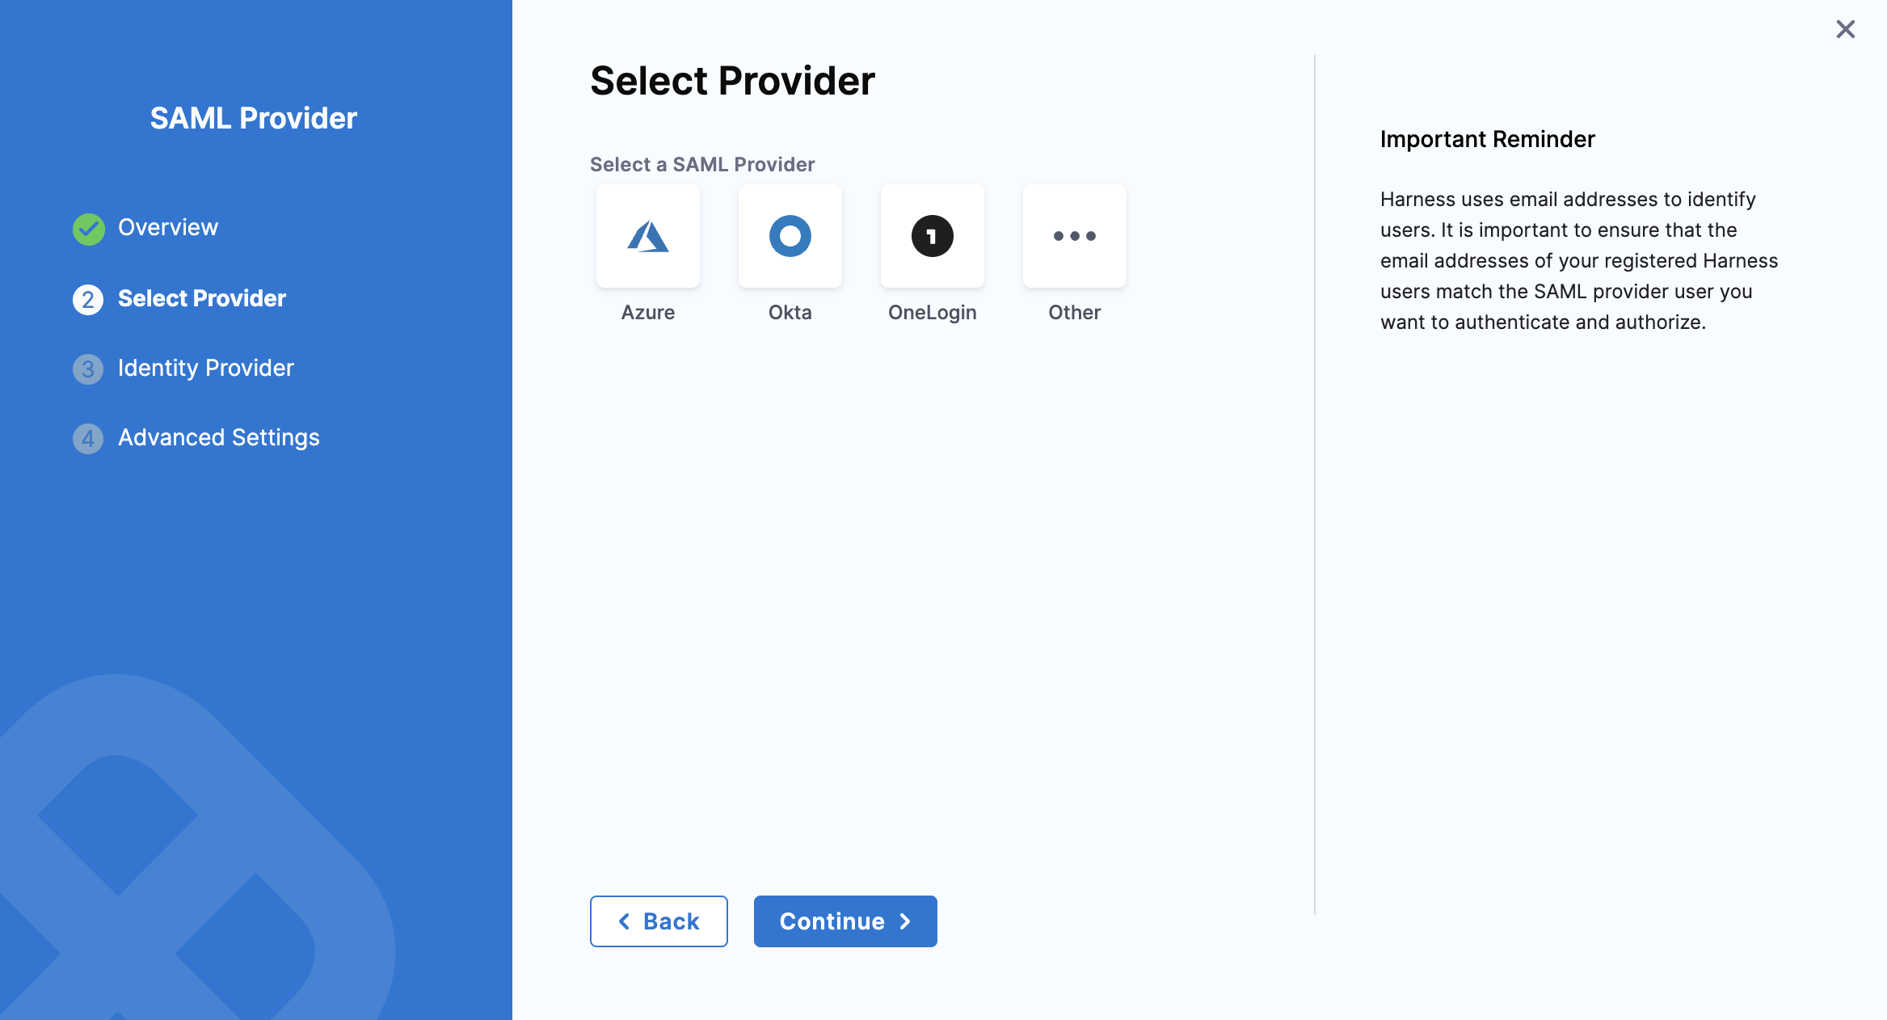1887x1020 pixels.
Task: Close the SAML Provider dialog
Action: click(1845, 30)
